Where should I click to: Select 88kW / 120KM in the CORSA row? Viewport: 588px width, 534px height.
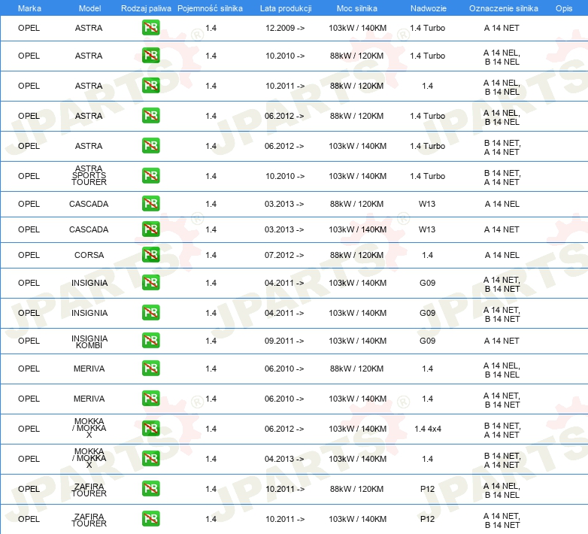(356, 255)
